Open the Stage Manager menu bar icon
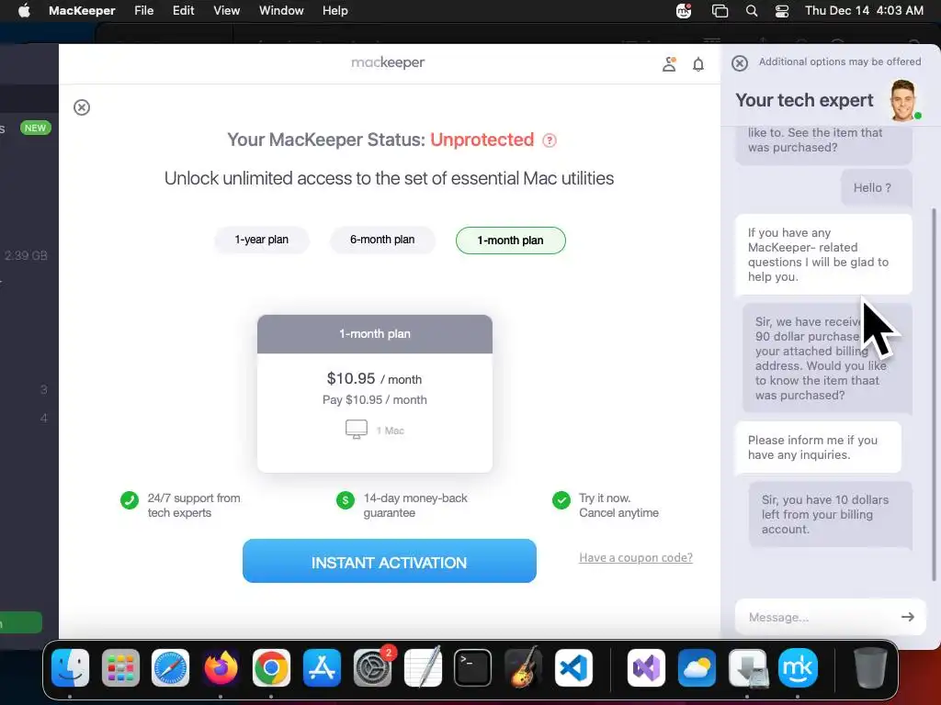Viewport: 941px width, 705px height. coord(720,11)
